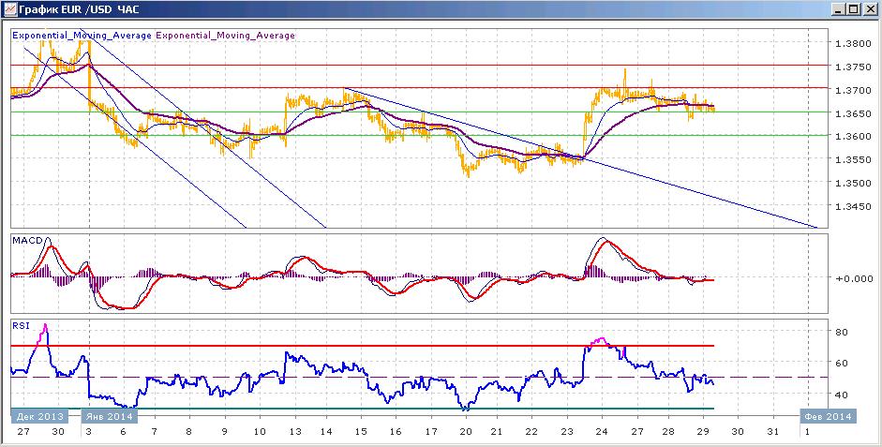Click the date label 13 on time axis
Viewport: 882px width, 447px height.
pyautogui.click(x=294, y=431)
